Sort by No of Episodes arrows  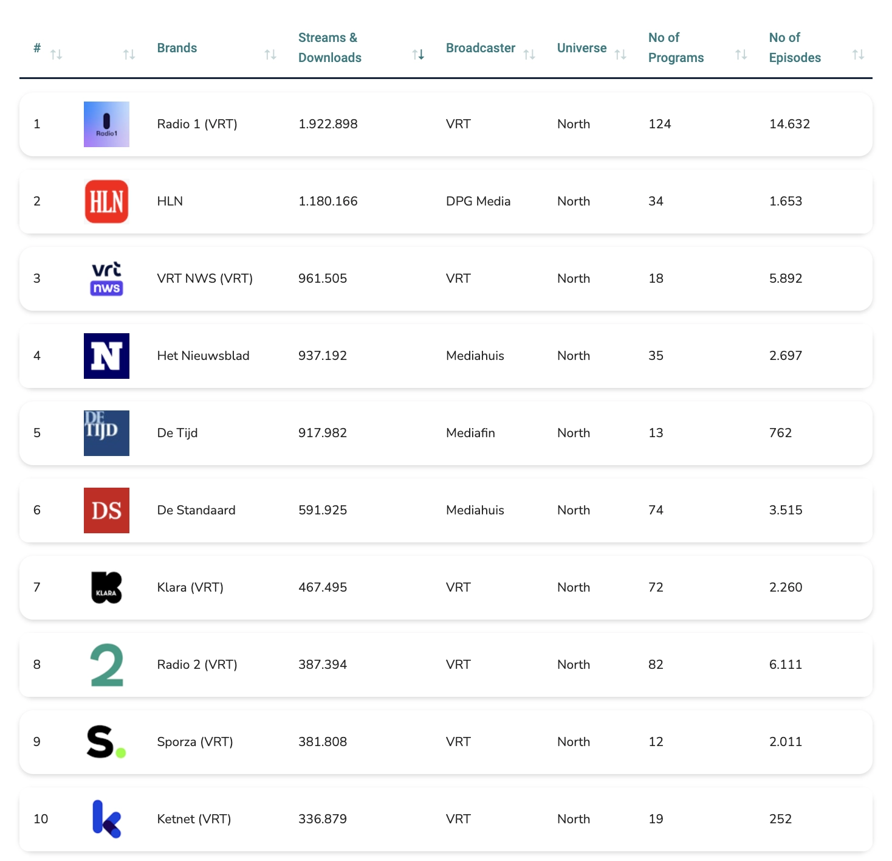pos(858,55)
